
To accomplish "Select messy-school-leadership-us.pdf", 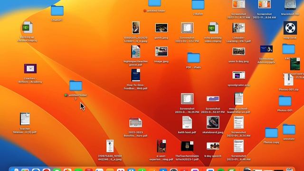I will tap(238, 99).
